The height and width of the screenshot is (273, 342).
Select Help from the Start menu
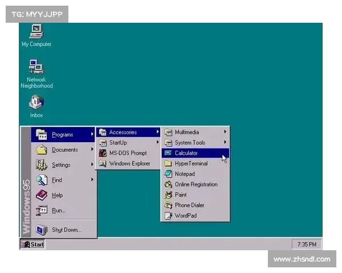point(63,195)
